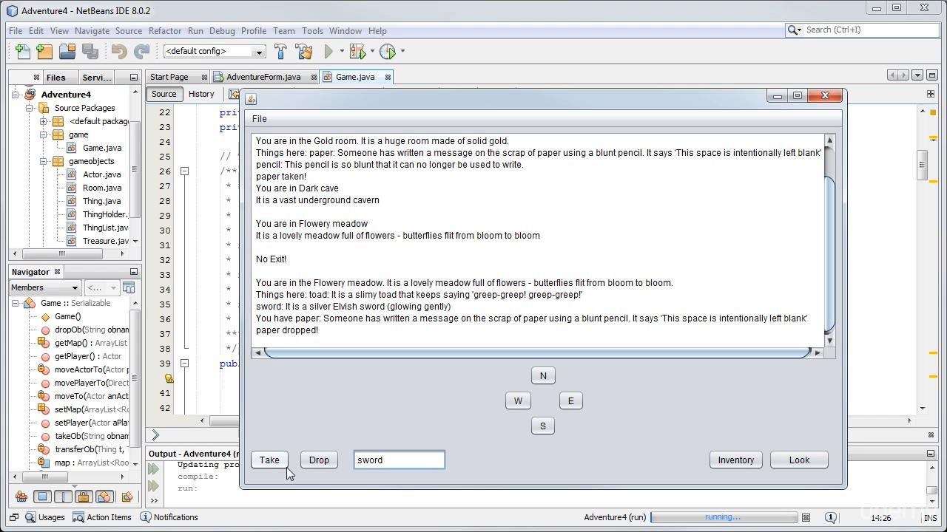Image resolution: width=947 pixels, height=532 pixels.
Task: Switch editor to History view
Action: click(x=201, y=94)
